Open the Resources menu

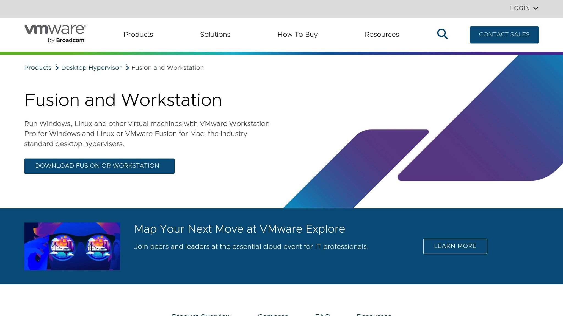click(382, 35)
